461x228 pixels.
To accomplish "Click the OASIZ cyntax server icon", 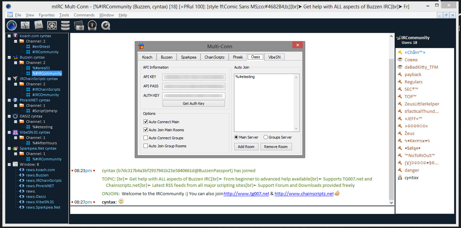I will coord(15,116).
